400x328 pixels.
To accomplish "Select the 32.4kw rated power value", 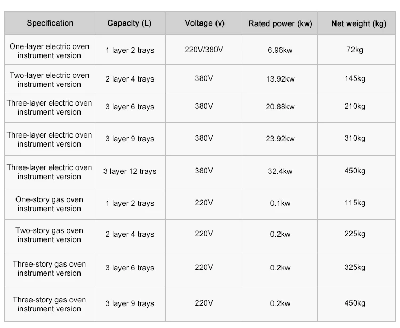I will tap(280, 172).
